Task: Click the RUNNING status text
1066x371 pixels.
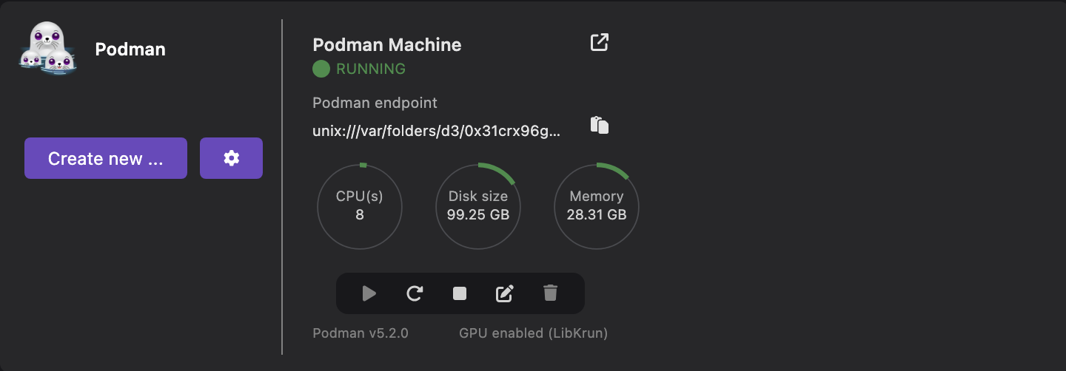Action: 371,69
